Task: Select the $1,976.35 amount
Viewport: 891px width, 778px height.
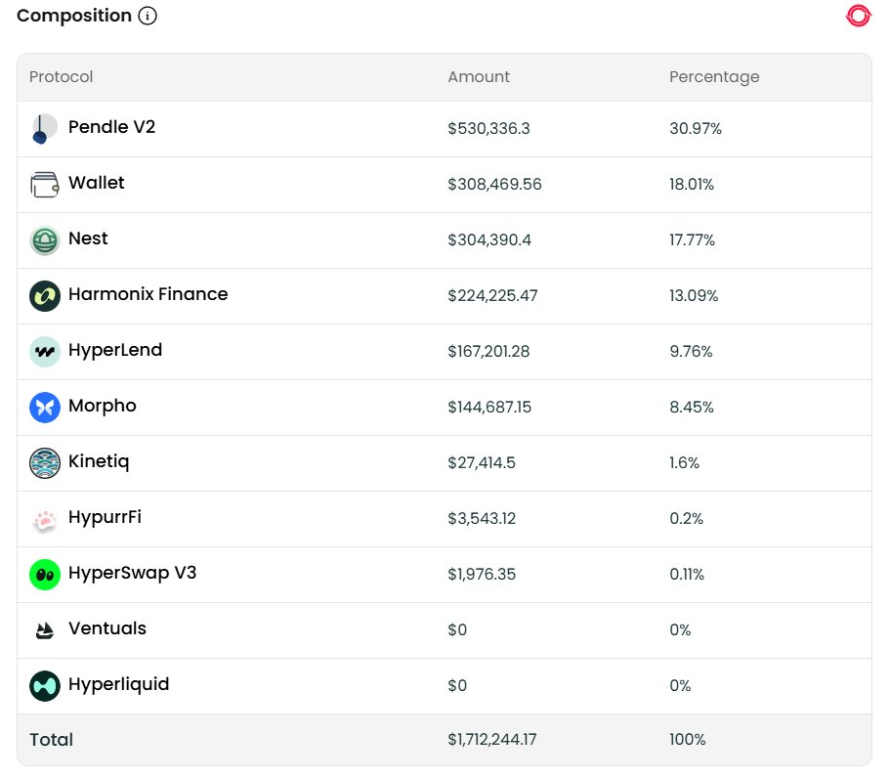Action: click(482, 574)
